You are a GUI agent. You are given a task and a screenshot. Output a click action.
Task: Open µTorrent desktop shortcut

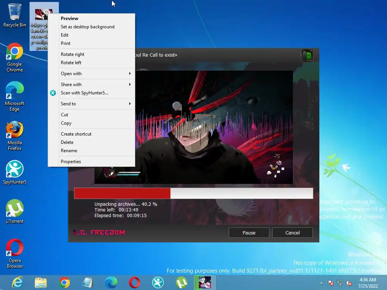(x=15, y=211)
